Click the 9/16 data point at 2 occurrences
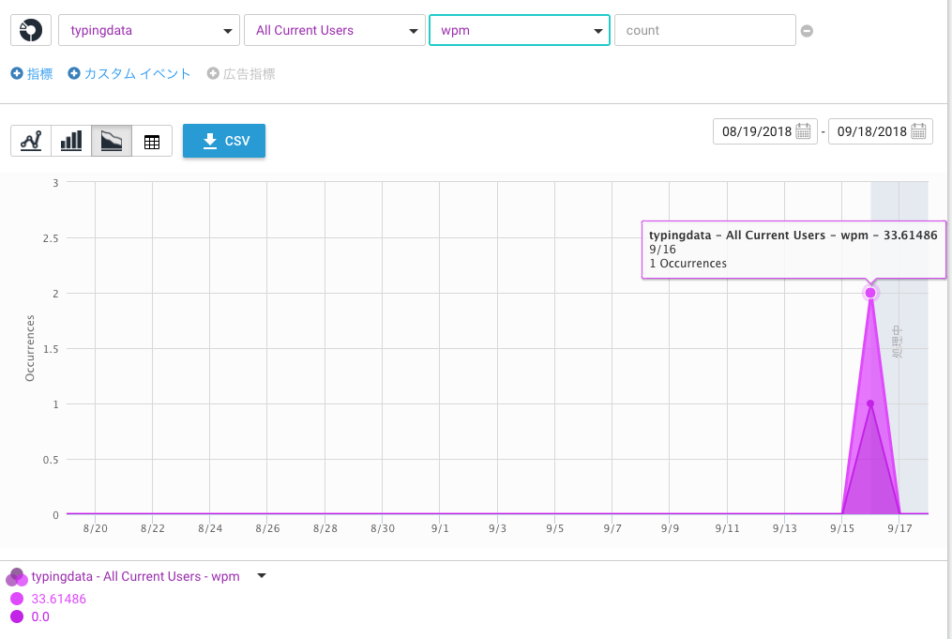This screenshot has width=952, height=639. click(870, 293)
